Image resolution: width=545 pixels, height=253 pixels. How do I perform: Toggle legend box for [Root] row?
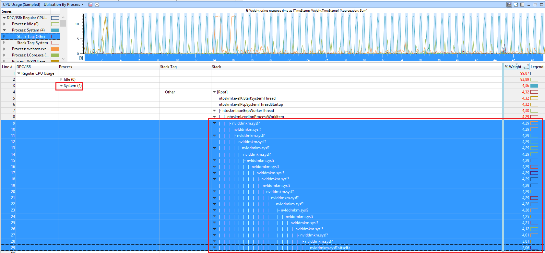click(534, 92)
